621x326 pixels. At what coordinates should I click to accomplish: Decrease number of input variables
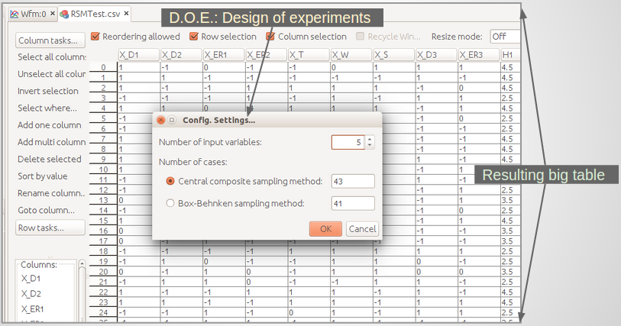click(370, 146)
